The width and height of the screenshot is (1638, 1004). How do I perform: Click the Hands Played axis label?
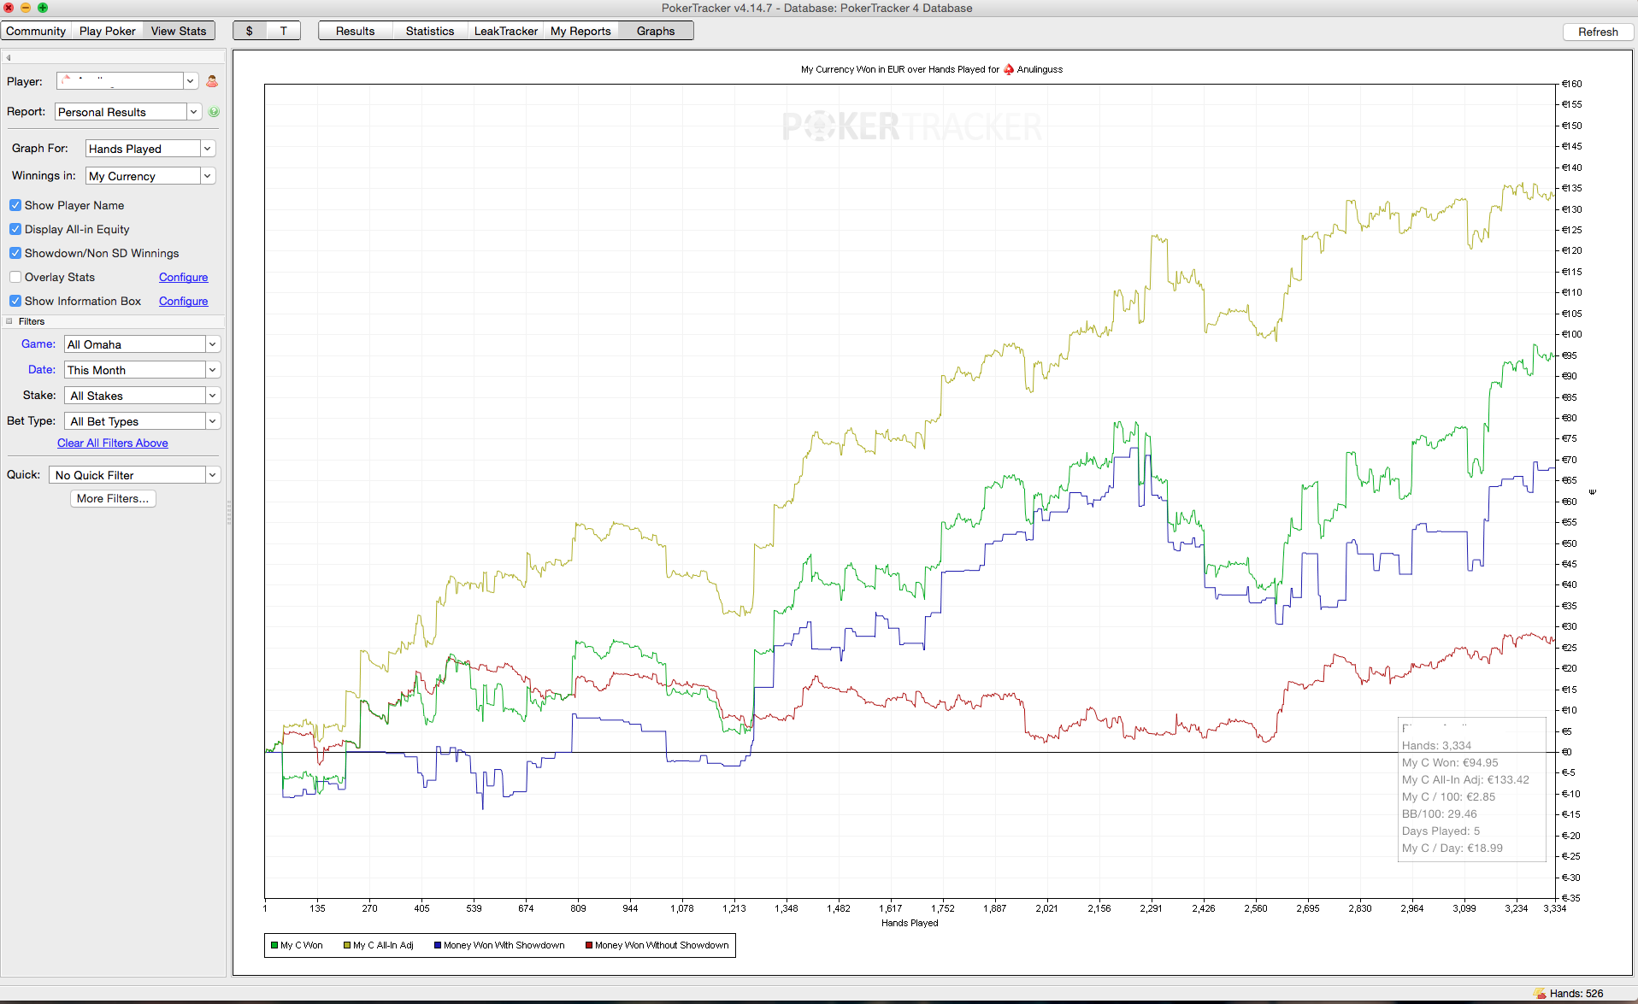(910, 923)
